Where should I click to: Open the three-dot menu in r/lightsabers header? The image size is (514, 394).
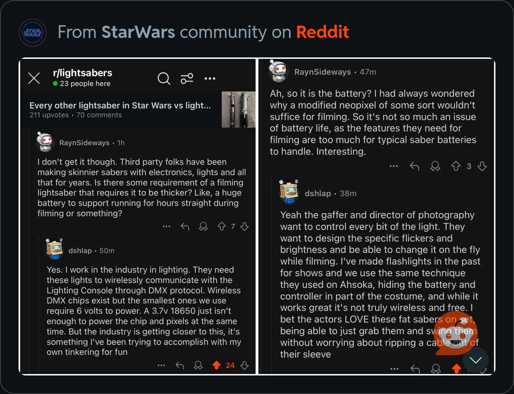point(210,78)
